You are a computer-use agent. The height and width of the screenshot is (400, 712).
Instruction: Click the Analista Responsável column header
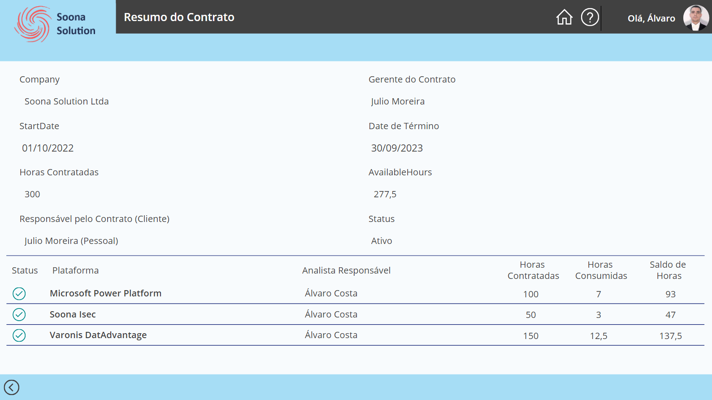tap(346, 270)
